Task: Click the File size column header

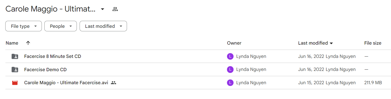Action: [373, 43]
